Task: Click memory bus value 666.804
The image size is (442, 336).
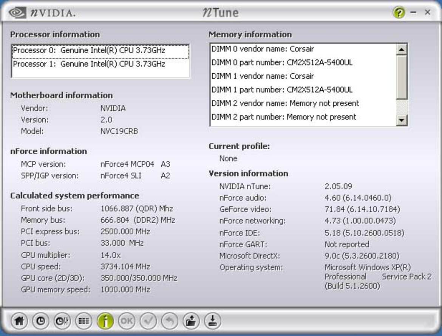Action: point(138,220)
